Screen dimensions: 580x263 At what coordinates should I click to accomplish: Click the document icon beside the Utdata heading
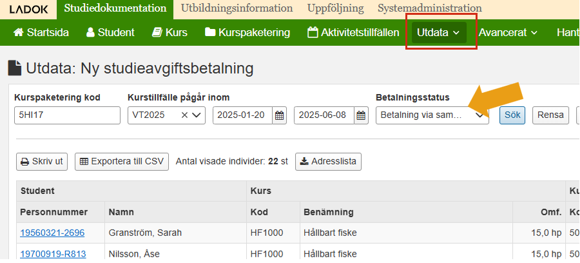(15, 68)
